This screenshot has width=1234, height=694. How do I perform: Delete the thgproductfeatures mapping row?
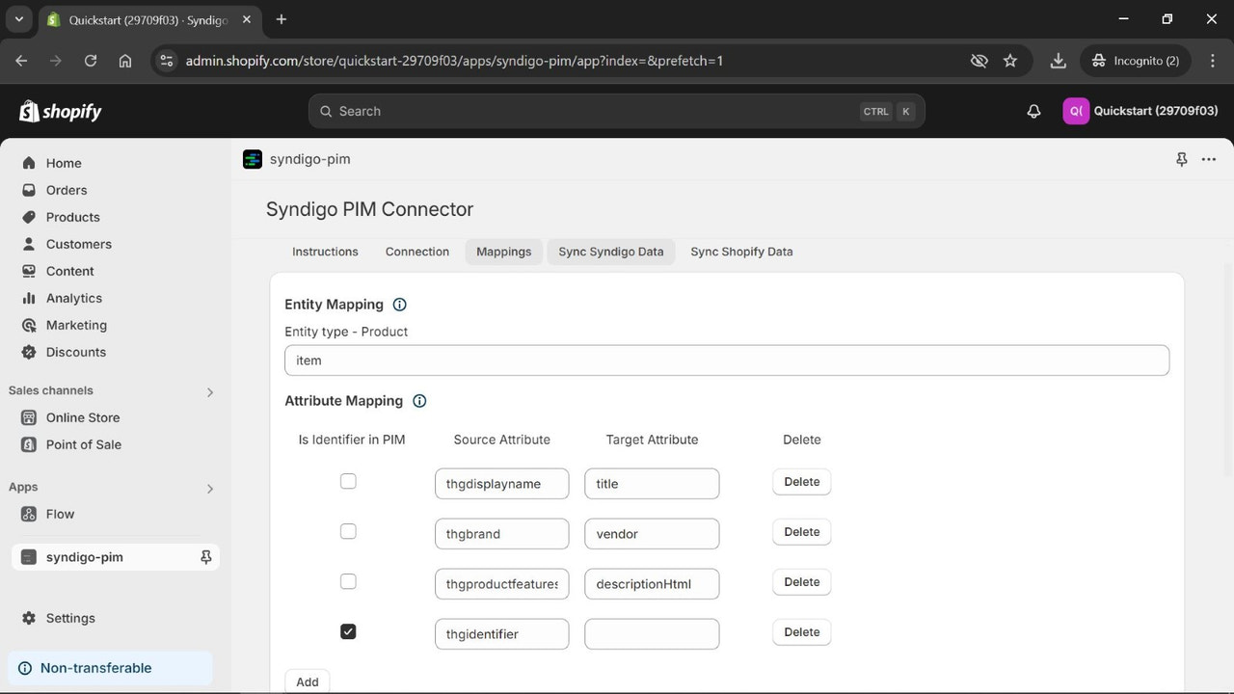[x=802, y=582]
